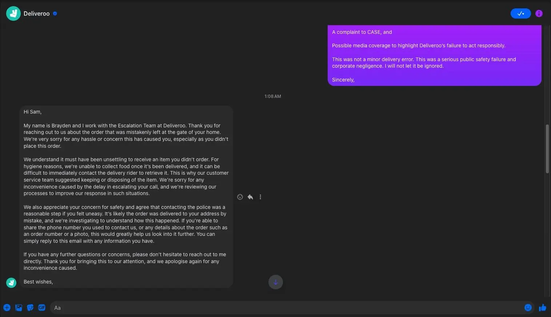
Task: Click the purple message's "Sincerely," line
Action: point(343,80)
